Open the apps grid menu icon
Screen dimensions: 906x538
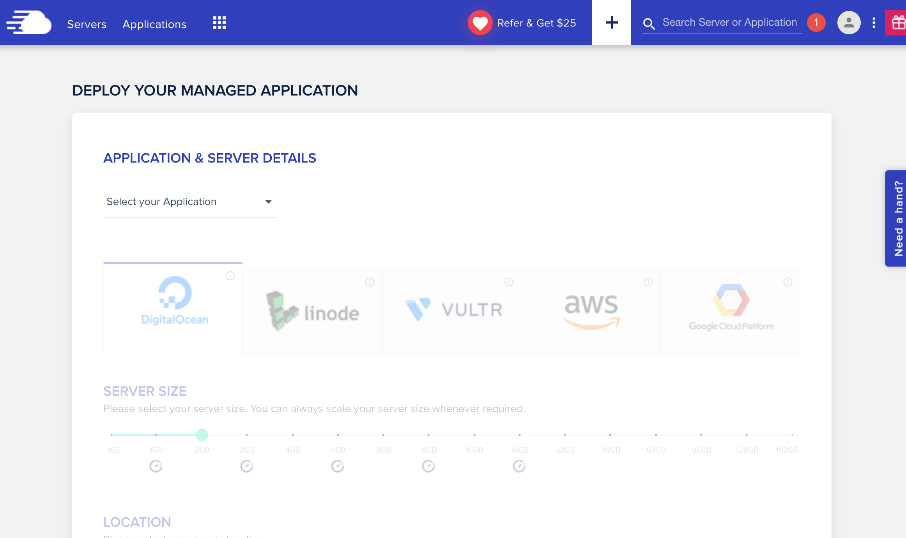point(219,23)
